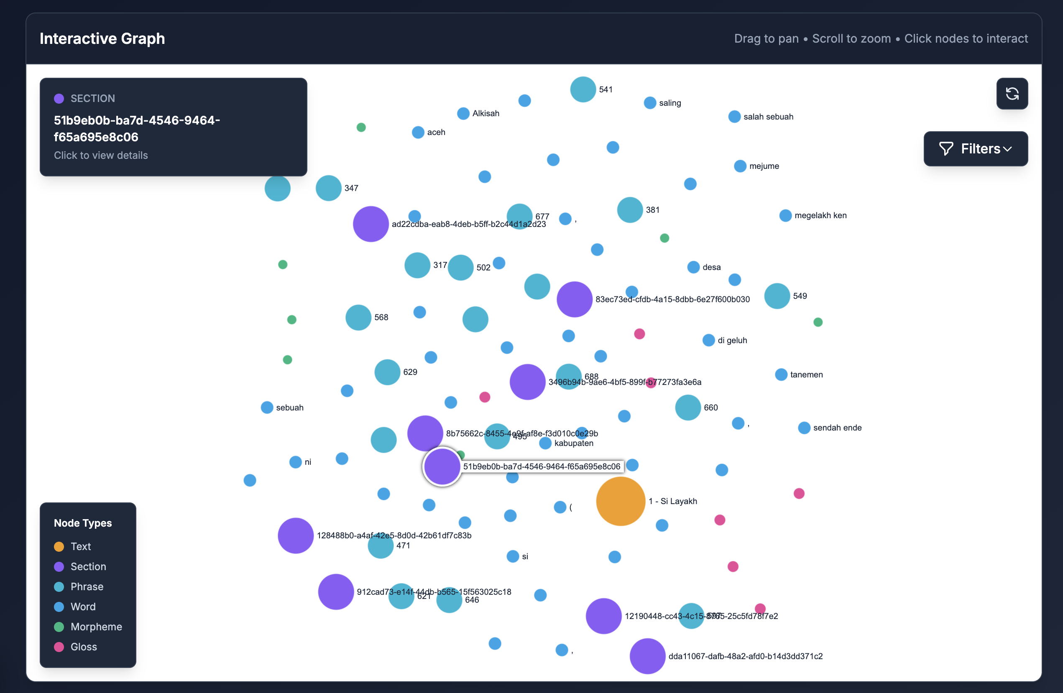Click the blue Word color dot in legend
Image resolution: width=1063 pixels, height=693 pixels.
pyautogui.click(x=59, y=606)
